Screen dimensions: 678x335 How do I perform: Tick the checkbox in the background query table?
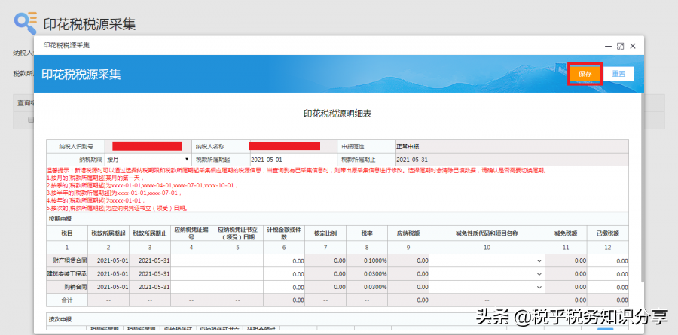click(31, 120)
